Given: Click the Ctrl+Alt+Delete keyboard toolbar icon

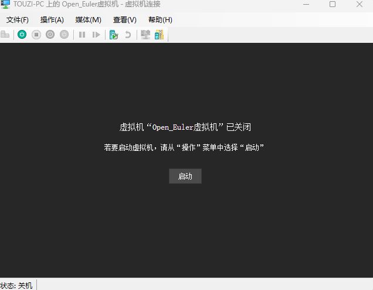Looking at the screenshot, I should [x=5, y=35].
